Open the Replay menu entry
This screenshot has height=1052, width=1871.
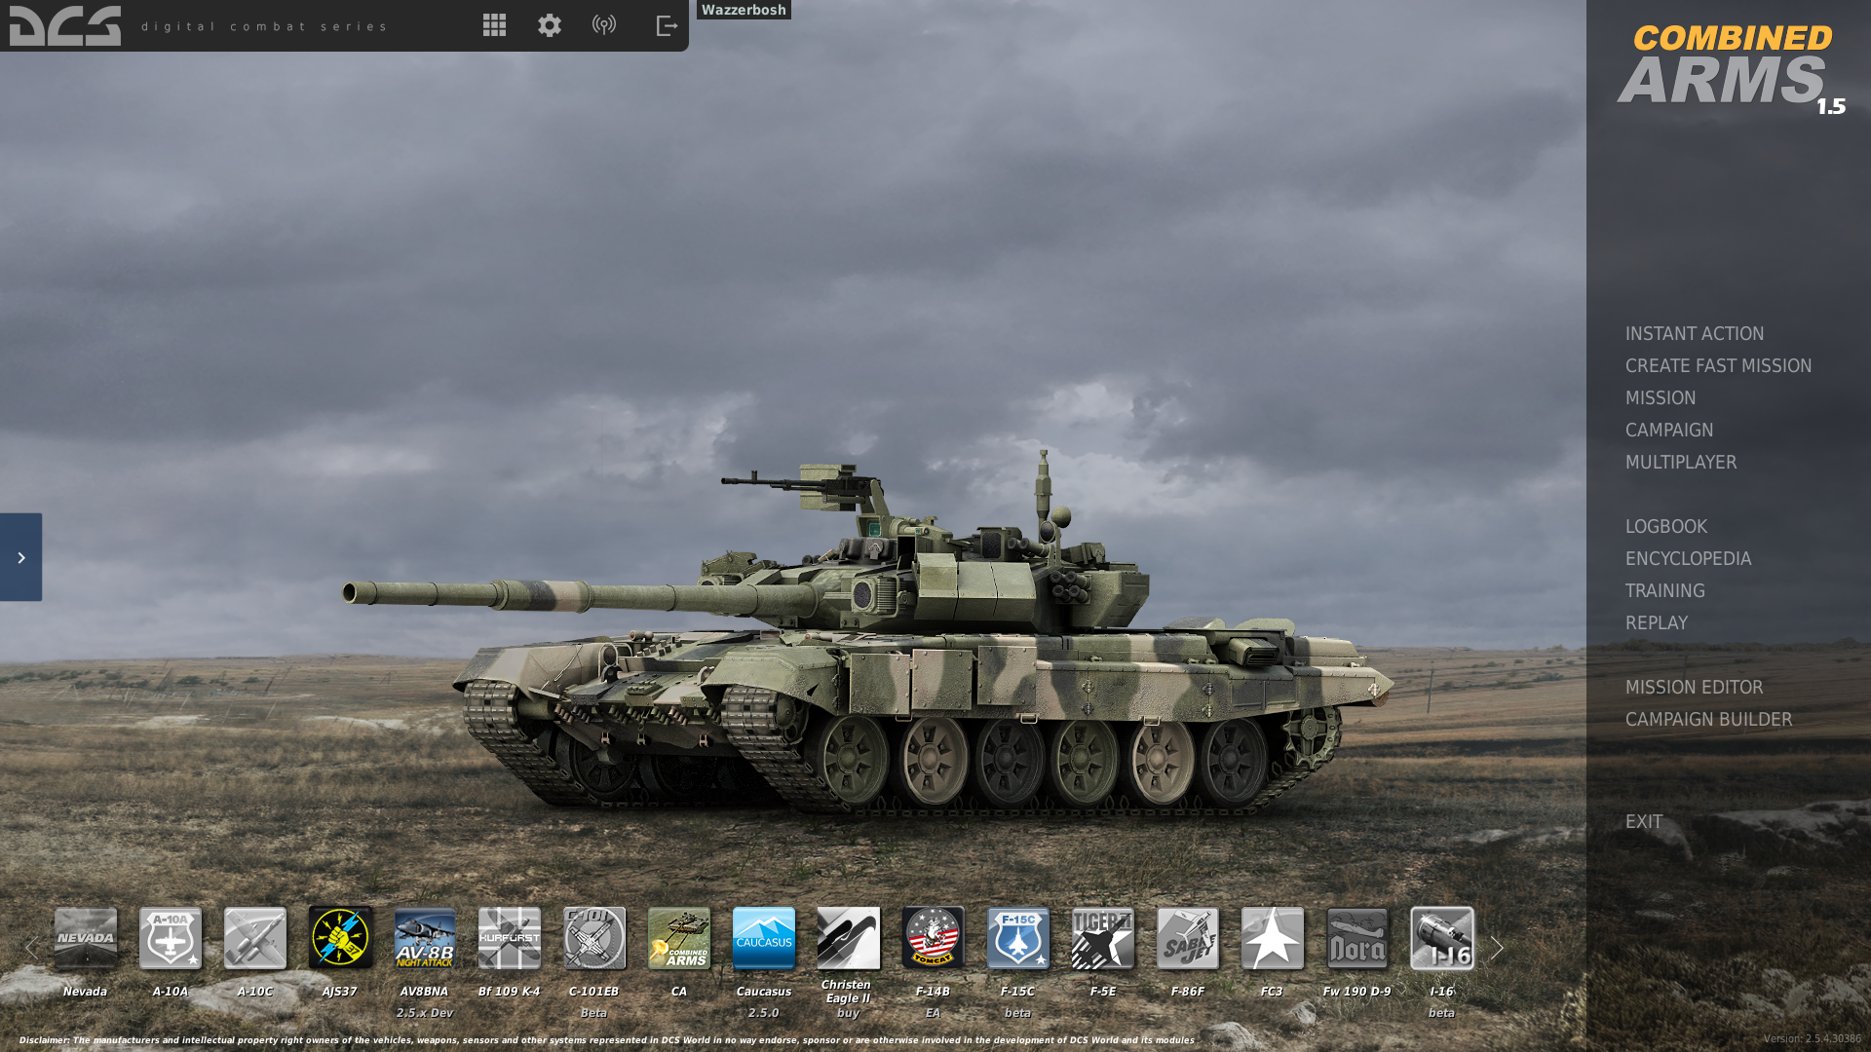1657,622
